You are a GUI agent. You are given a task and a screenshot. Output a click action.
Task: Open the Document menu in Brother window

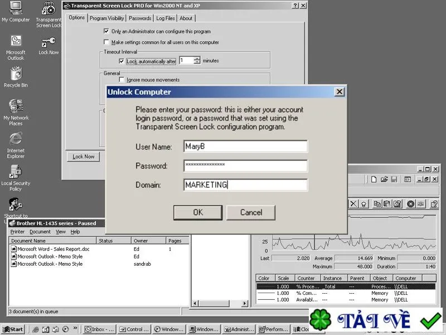coord(40,232)
